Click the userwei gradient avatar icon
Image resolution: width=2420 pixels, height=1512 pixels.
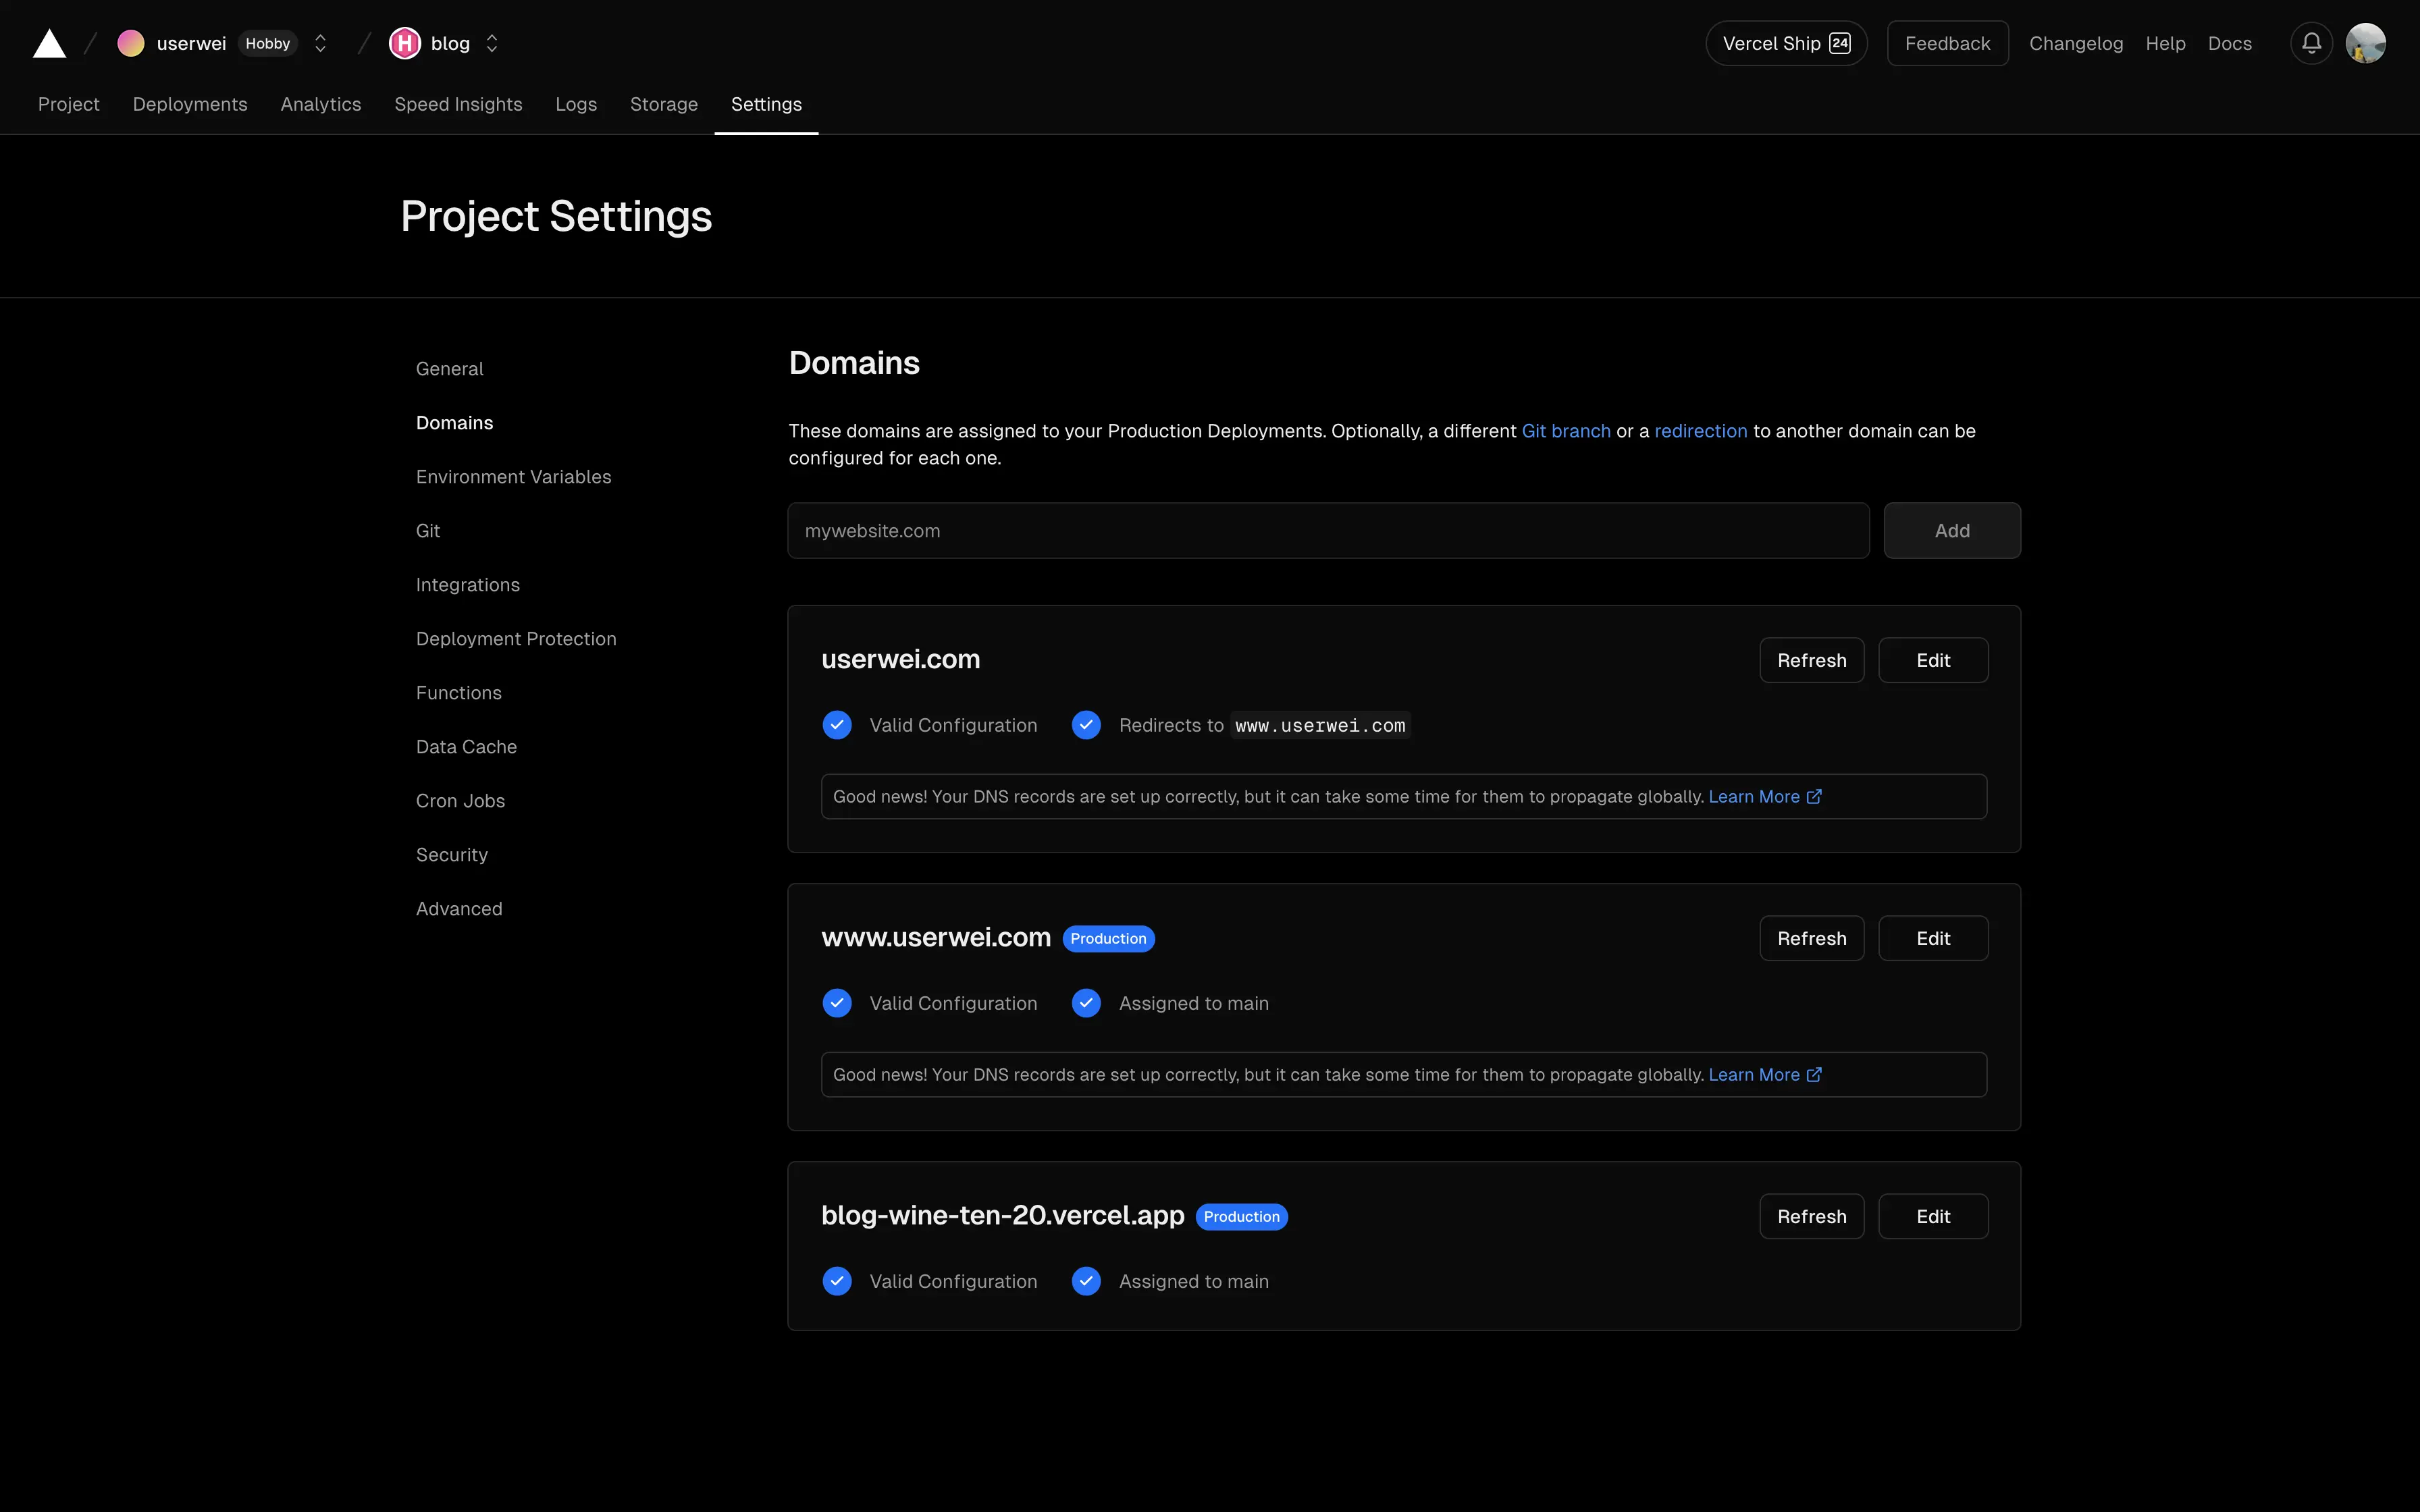click(131, 43)
